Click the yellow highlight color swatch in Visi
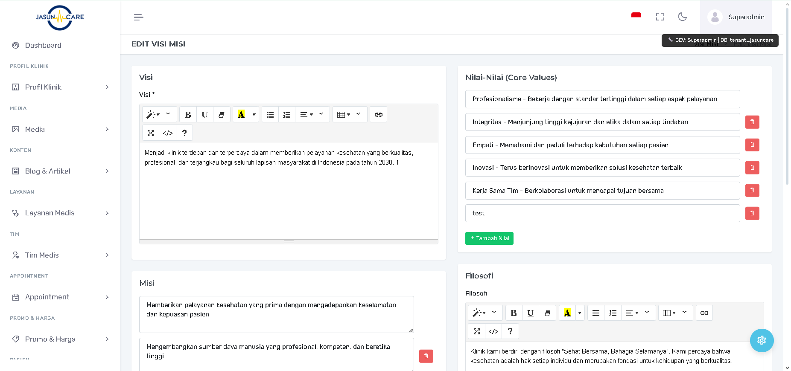The height and width of the screenshot is (371, 791). click(x=241, y=115)
